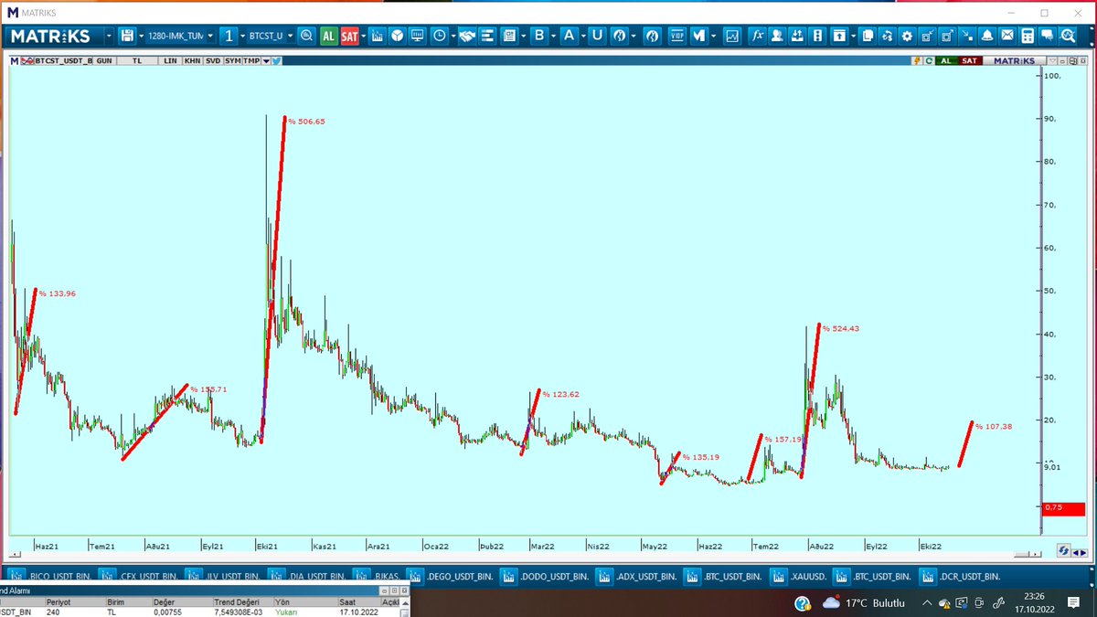Viewport: 1097px width, 617px height.
Task: Click the GUN period button on chart
Action: tap(104, 60)
